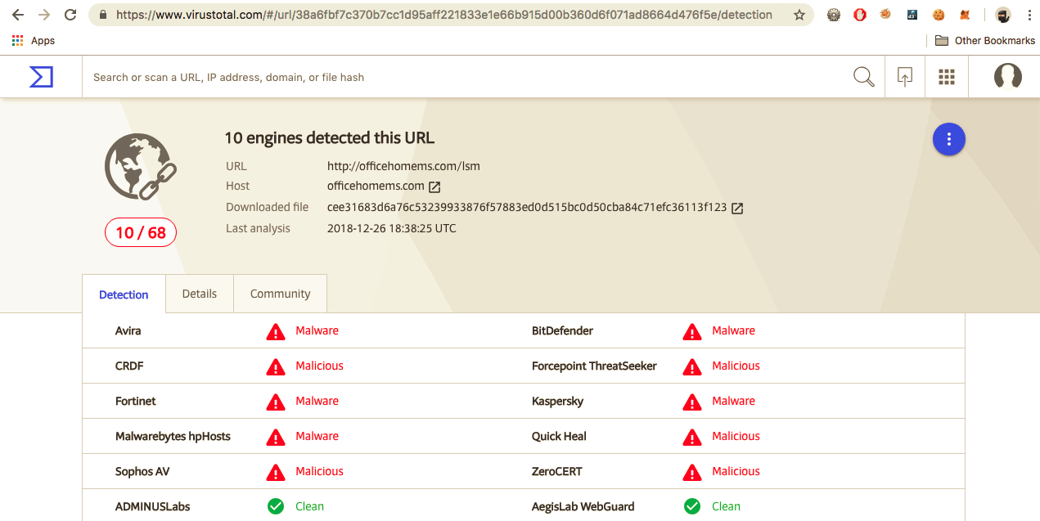Click the Malware result for Fortinet
Screen dimensions: 1040x521
[317, 402]
